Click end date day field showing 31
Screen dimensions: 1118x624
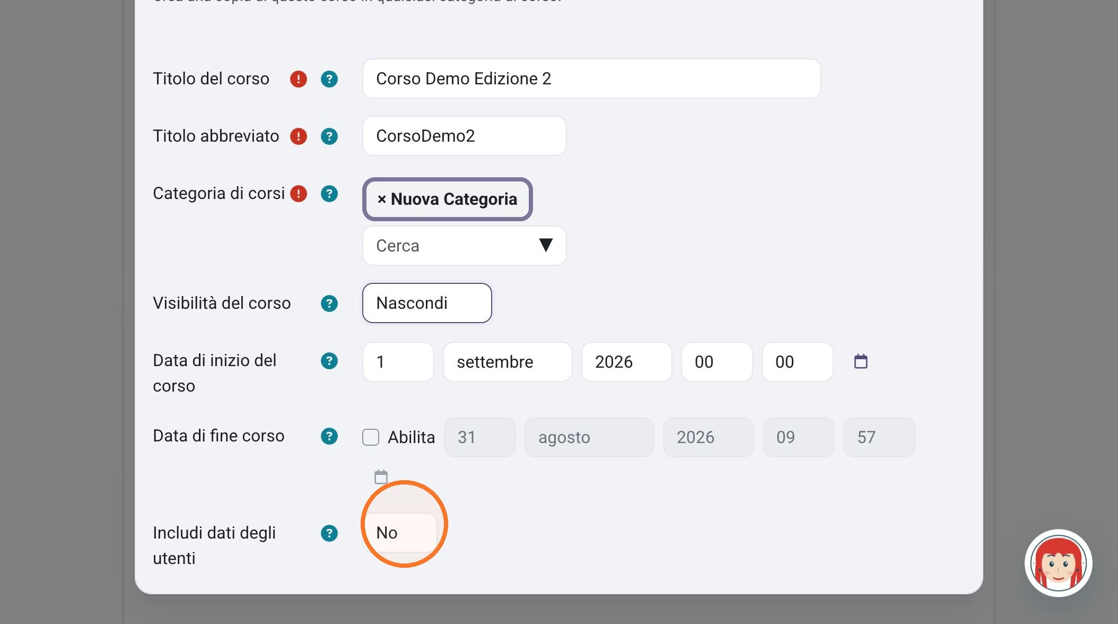[x=480, y=437]
